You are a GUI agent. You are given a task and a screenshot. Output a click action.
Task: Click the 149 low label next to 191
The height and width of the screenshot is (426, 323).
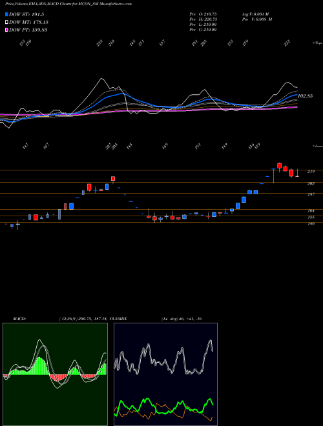[x=225, y=147]
